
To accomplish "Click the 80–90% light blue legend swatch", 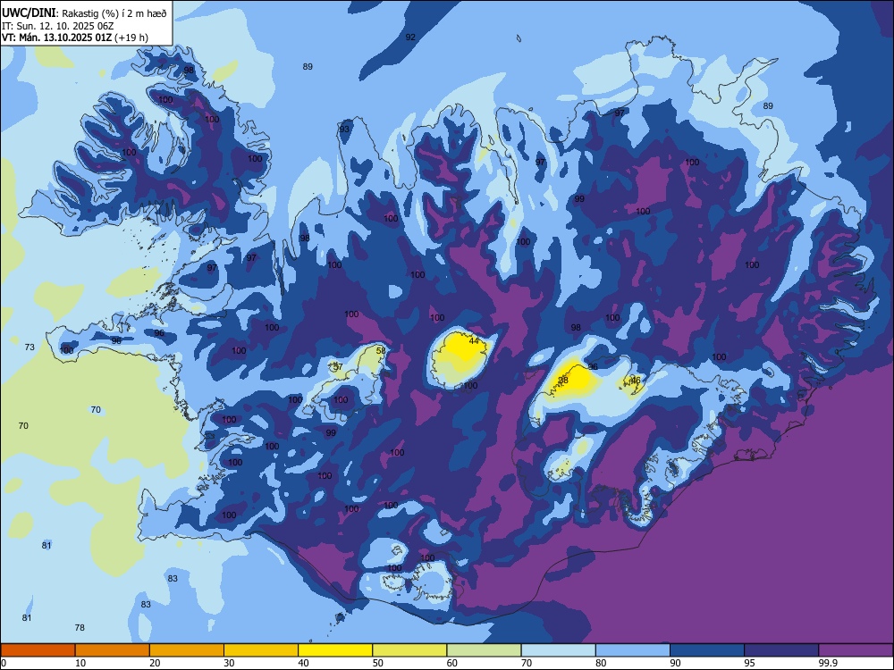I will coord(633,650).
